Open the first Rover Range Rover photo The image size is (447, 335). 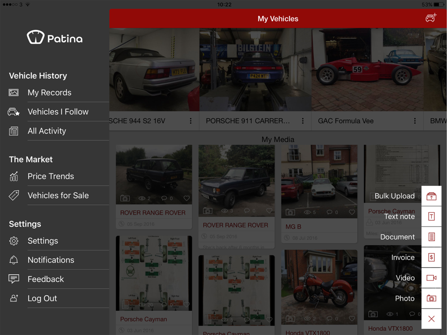(x=154, y=174)
